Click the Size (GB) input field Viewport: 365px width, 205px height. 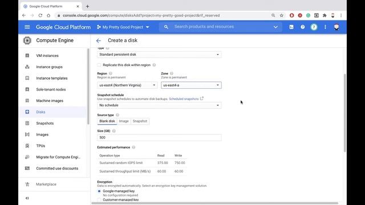pos(159,138)
